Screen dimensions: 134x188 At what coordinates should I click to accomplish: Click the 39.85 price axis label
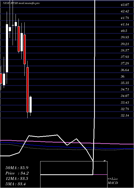[x=125, y=37]
